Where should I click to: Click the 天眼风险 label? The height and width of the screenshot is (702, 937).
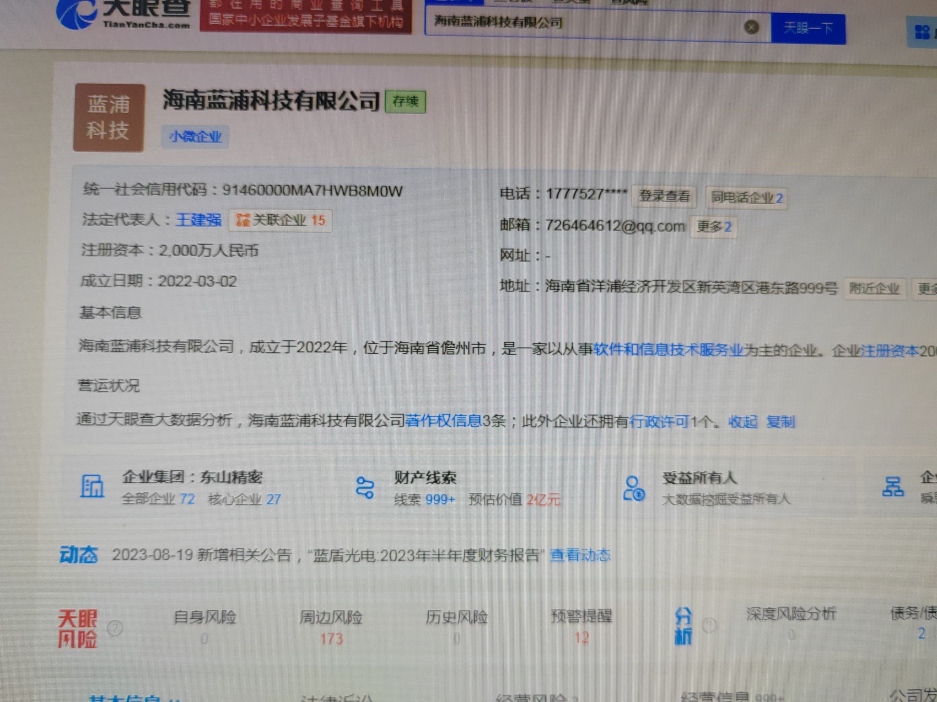[77, 629]
